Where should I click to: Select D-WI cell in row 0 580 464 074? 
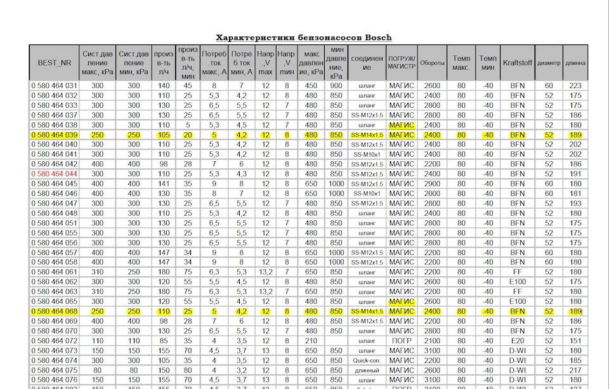pos(518,360)
